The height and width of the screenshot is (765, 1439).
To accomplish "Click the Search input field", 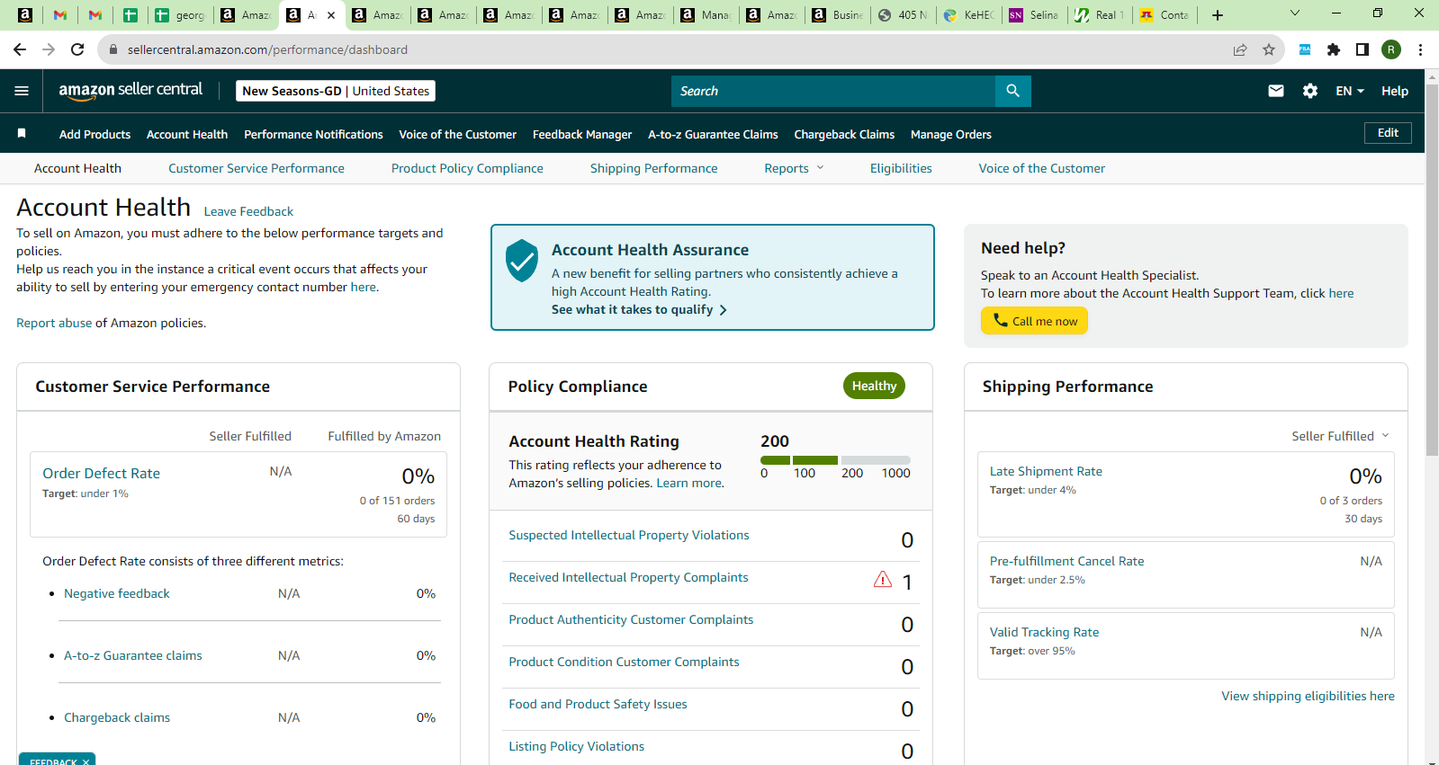I will (833, 91).
